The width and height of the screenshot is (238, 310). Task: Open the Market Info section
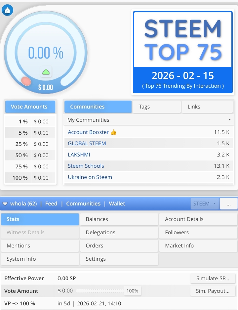pyautogui.click(x=198, y=246)
